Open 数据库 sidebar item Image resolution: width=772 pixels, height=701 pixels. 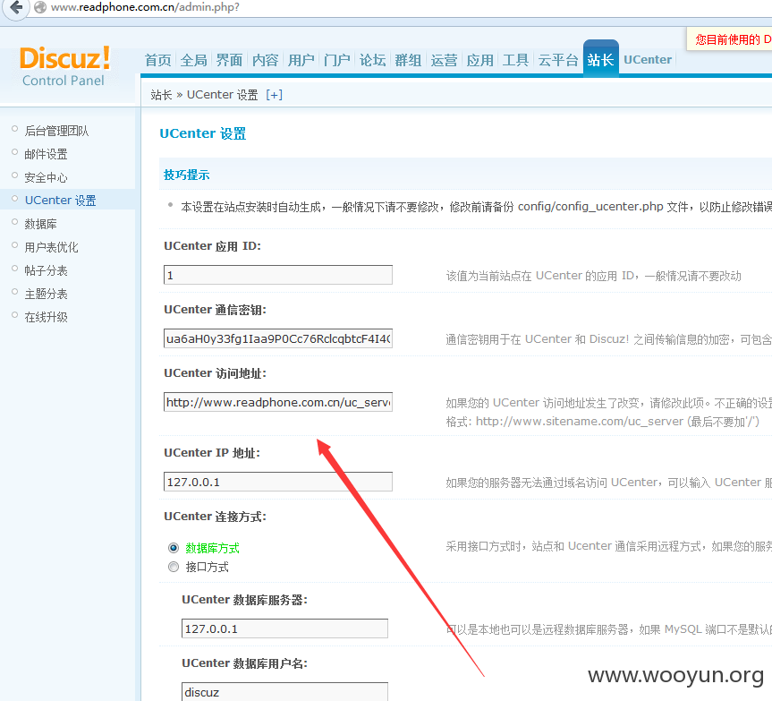[x=41, y=224]
